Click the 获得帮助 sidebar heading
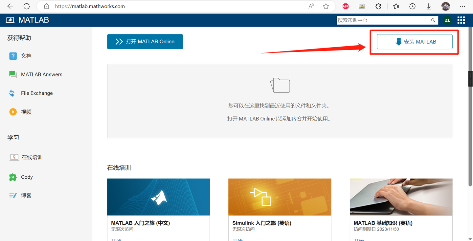Image resolution: width=473 pixels, height=241 pixels. pos(19,38)
